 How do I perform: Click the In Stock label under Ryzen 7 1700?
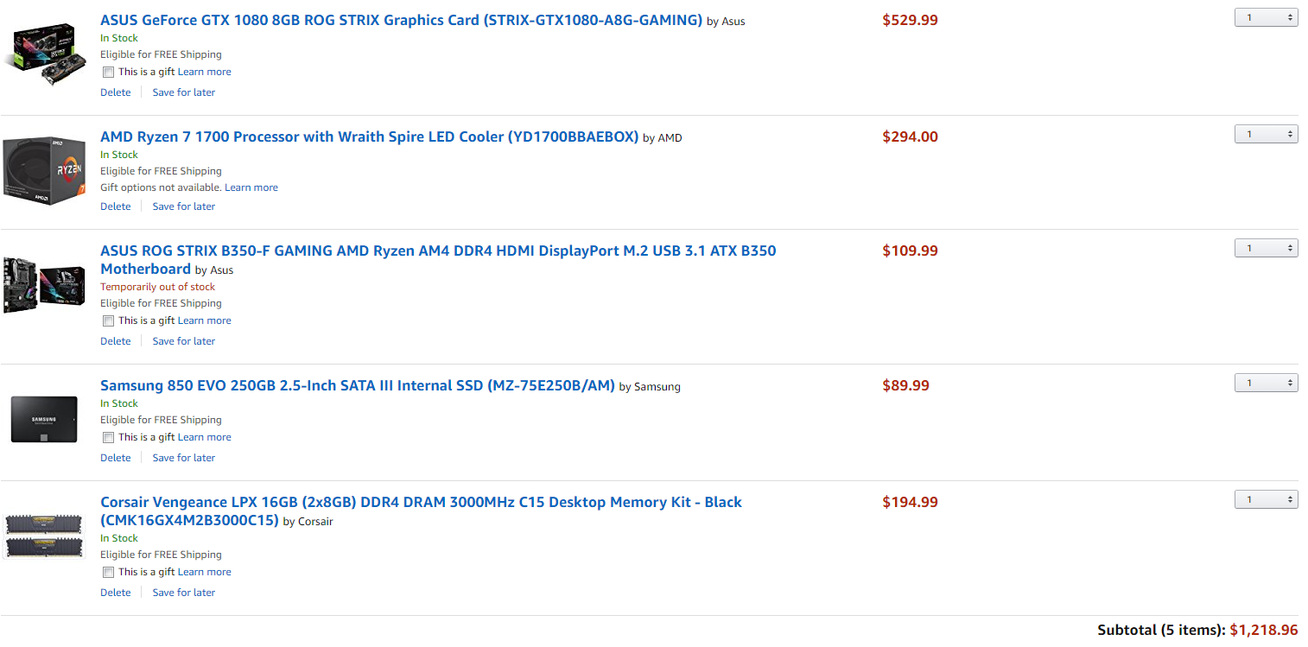pyautogui.click(x=119, y=155)
